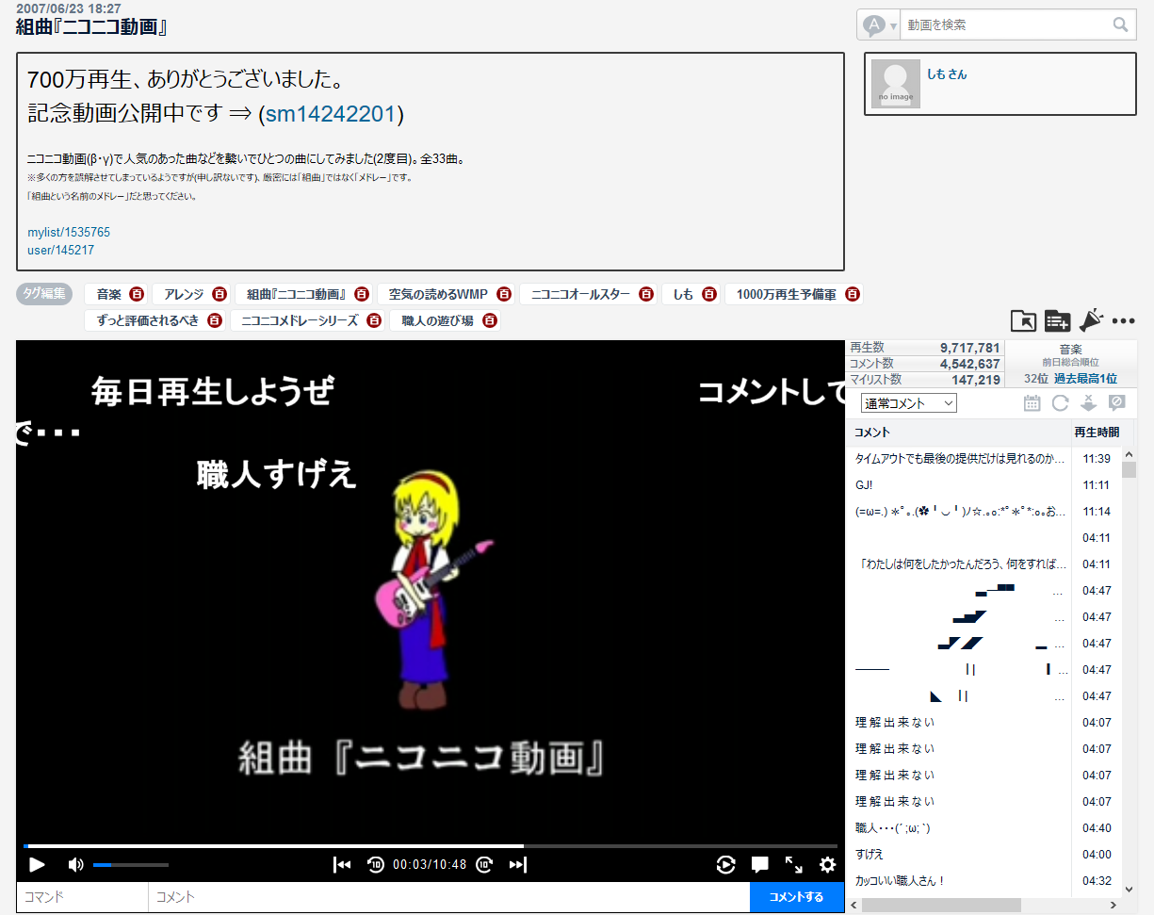Click the megaphone advertise icon
1154x915 pixels.
point(1090,320)
